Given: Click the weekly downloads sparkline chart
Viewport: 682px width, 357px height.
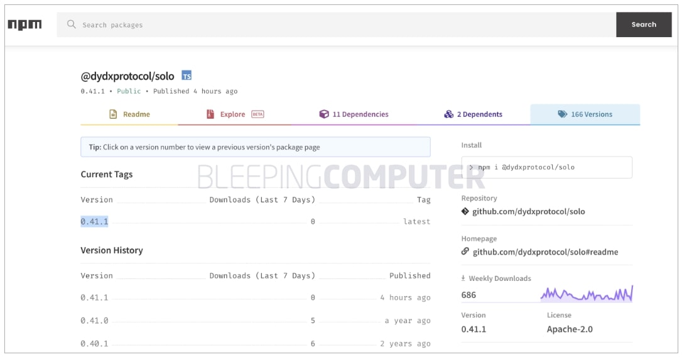Looking at the screenshot, I should [x=587, y=294].
